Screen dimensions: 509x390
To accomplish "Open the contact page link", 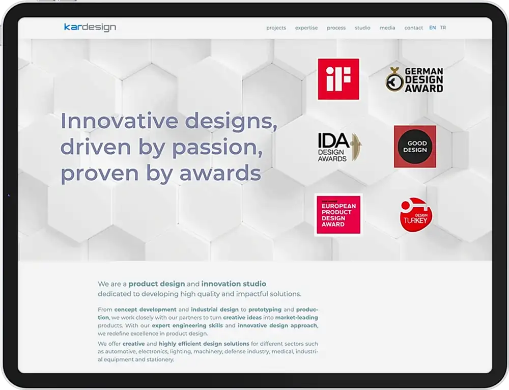I will pyautogui.click(x=413, y=28).
